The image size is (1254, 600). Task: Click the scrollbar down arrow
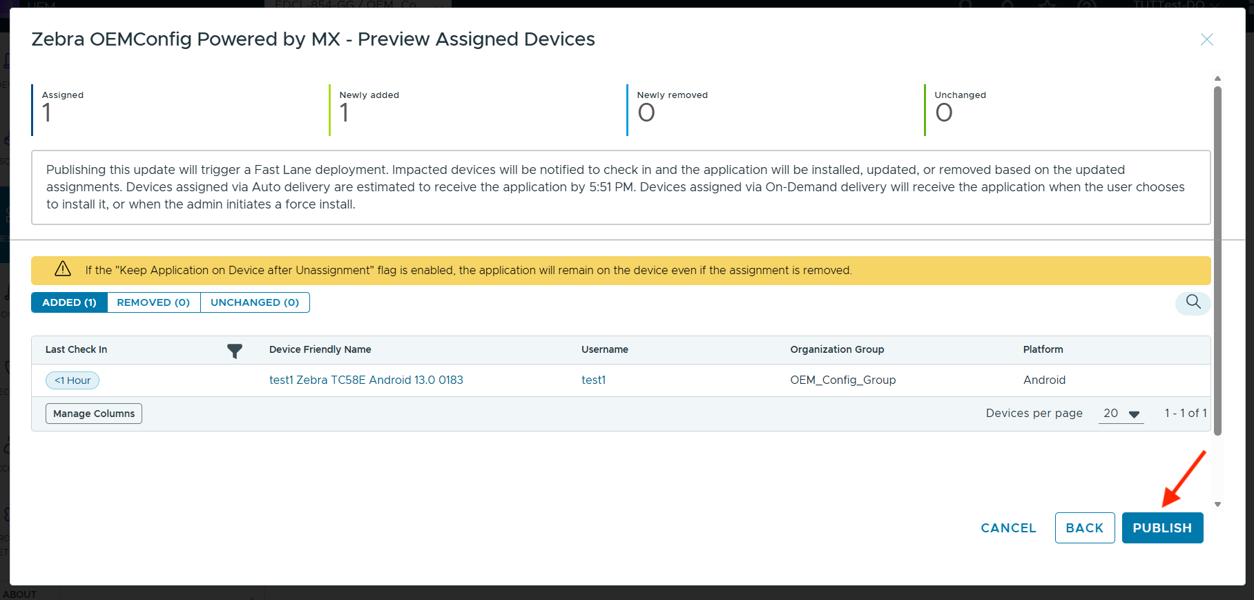coord(1217,504)
